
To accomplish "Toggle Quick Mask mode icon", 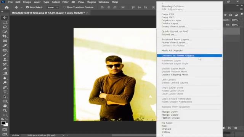I will [5, 129].
